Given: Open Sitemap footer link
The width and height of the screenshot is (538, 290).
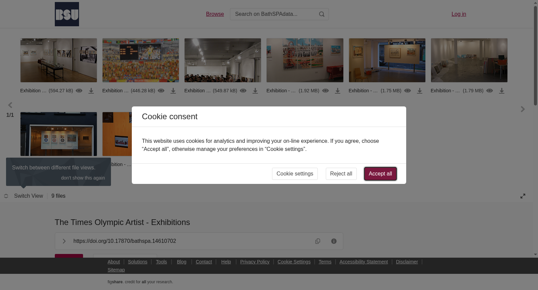Looking at the screenshot, I should pyautogui.click(x=116, y=270).
